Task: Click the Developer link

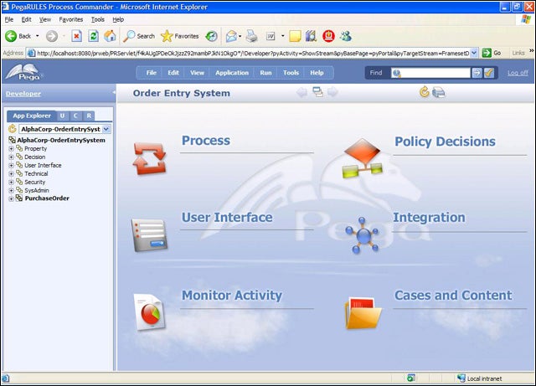Action: tap(23, 93)
